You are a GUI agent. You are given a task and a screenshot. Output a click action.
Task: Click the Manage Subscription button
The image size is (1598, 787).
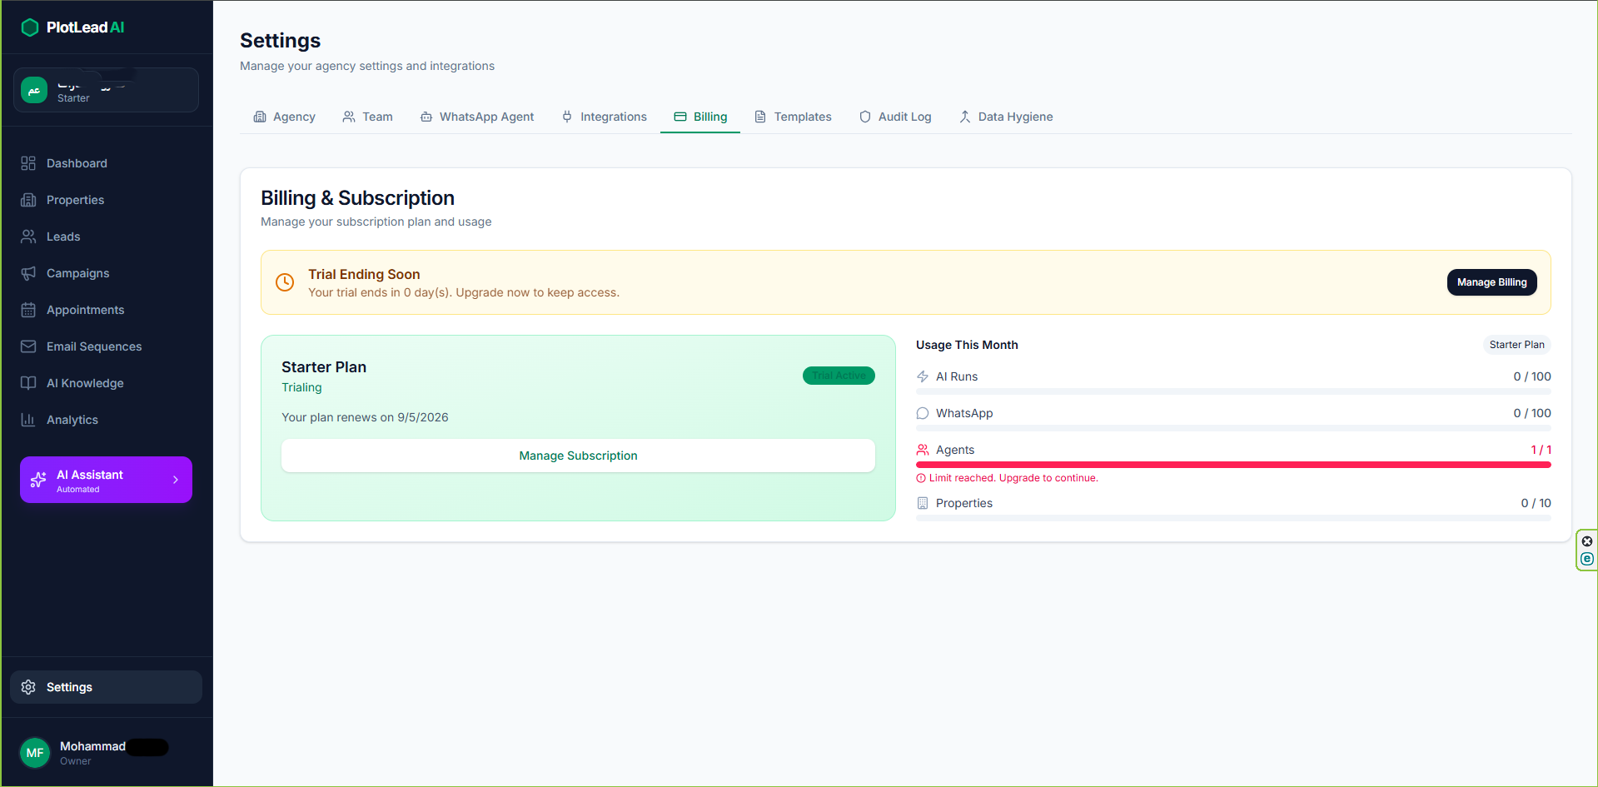click(578, 456)
